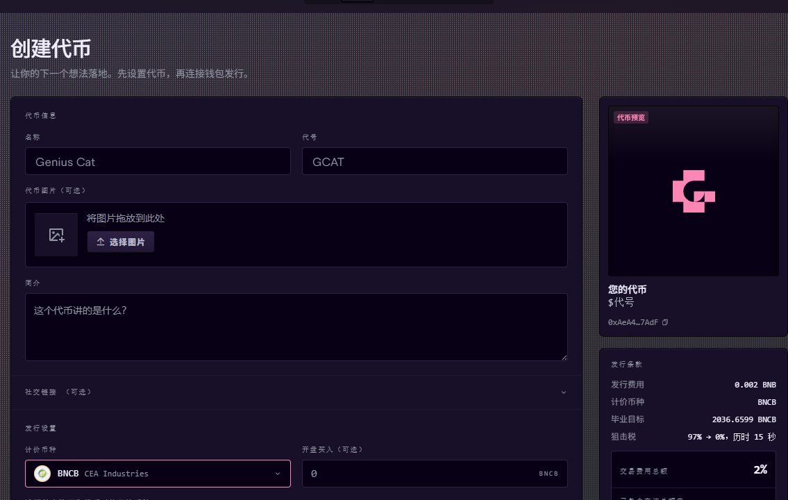The height and width of the screenshot is (500, 788).
Task: Click the "毕业目标" label
Action: [628, 419]
